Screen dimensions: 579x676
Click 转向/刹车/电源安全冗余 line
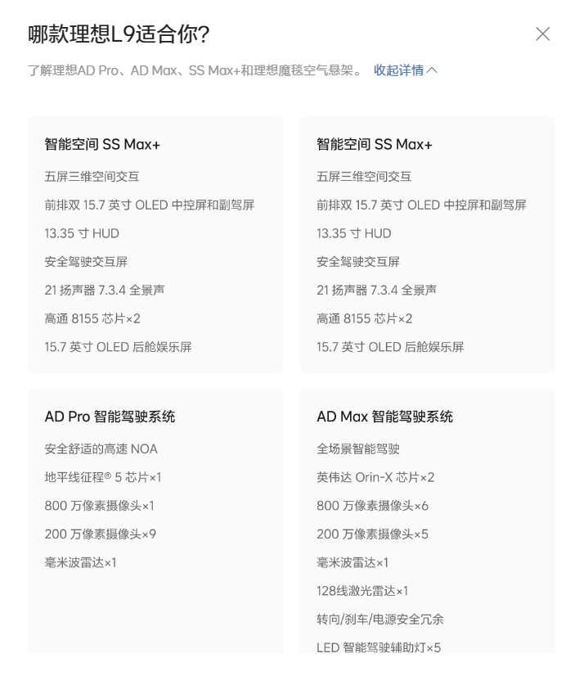tap(380, 619)
